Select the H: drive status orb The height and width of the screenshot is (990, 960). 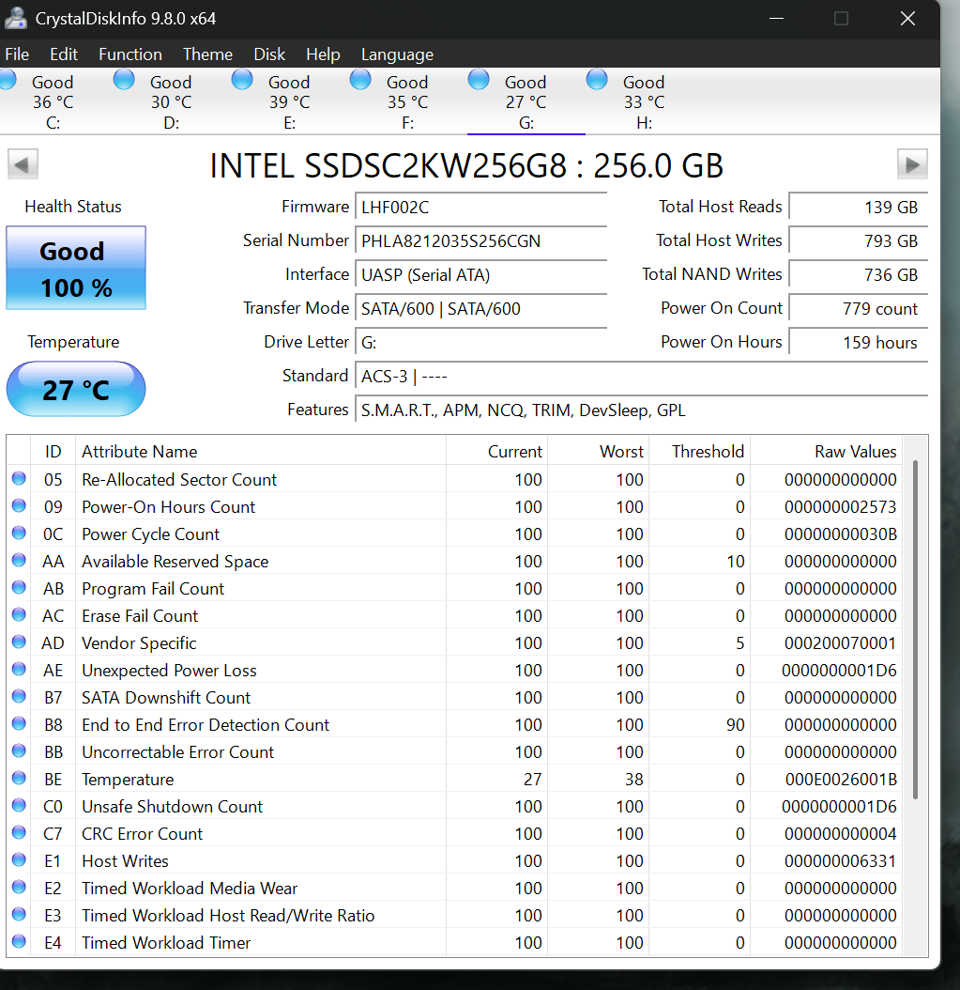pos(597,80)
